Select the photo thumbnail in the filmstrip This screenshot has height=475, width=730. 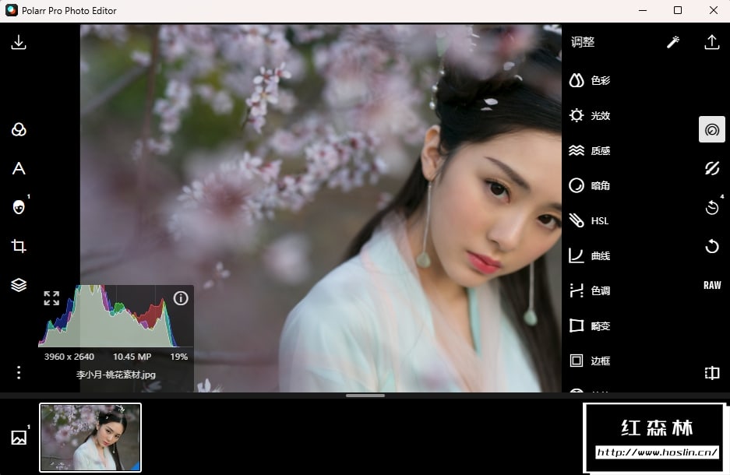click(x=90, y=438)
